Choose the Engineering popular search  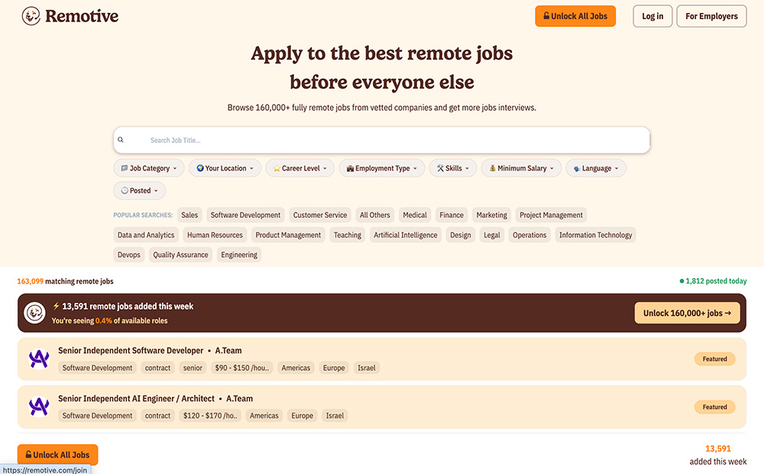(x=239, y=255)
